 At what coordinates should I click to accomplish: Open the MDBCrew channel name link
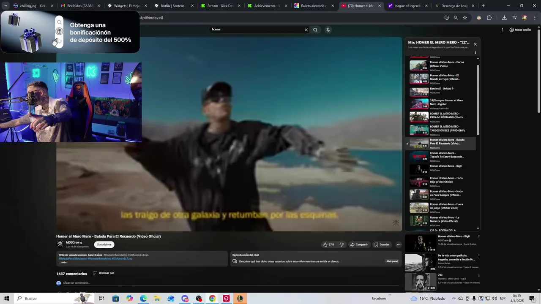[x=73, y=243]
